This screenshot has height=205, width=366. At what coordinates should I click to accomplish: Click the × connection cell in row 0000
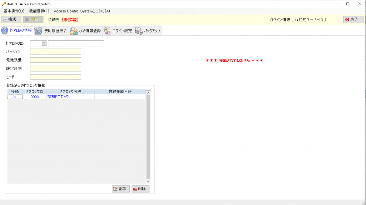coord(15,97)
